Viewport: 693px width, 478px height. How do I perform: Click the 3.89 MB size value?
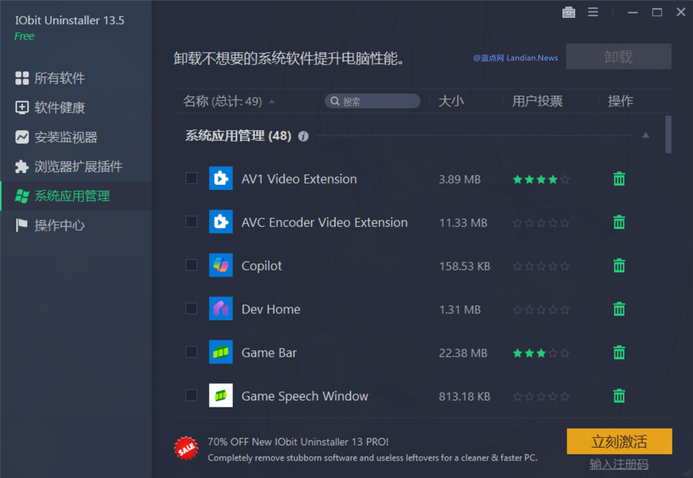pyautogui.click(x=460, y=179)
